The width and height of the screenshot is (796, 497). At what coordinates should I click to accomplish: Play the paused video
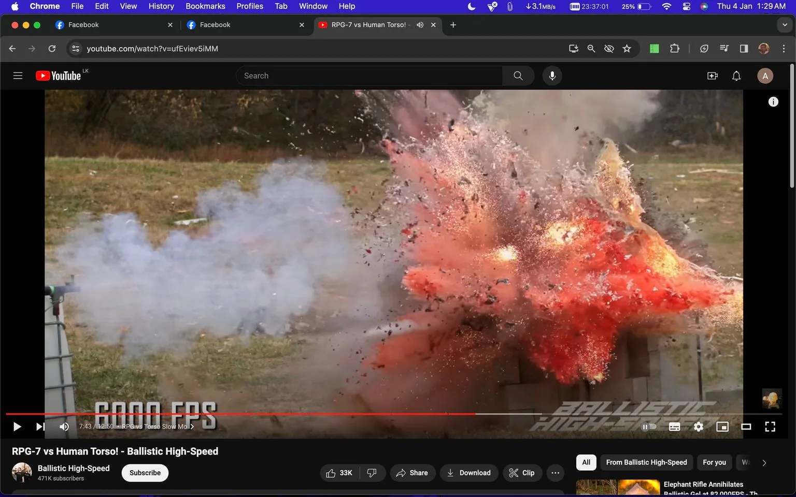pos(17,427)
